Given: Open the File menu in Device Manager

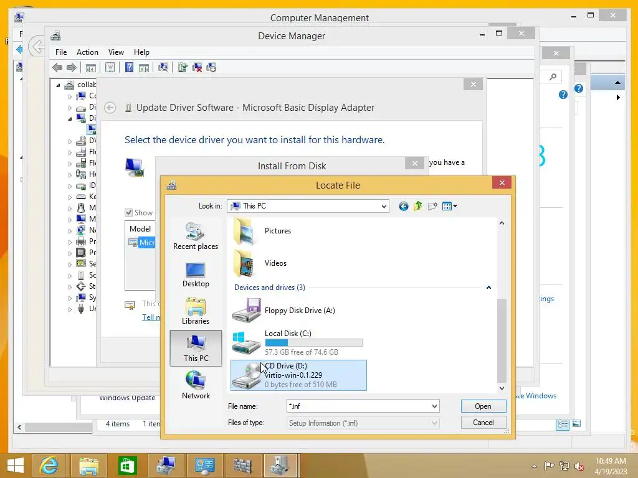Looking at the screenshot, I should point(61,52).
